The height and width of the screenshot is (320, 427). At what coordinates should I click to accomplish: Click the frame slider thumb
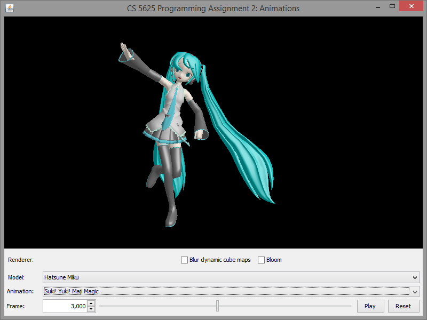coord(217,306)
